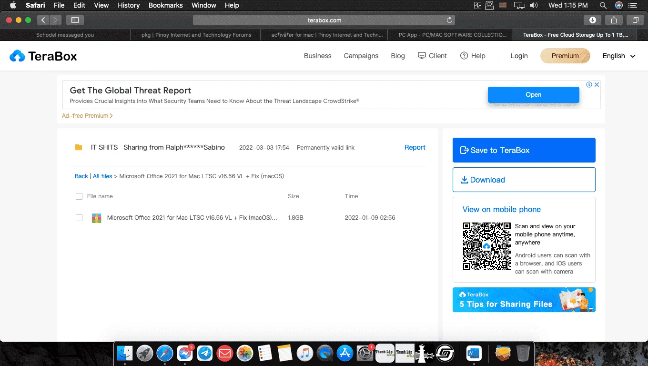Open the Client download link

point(432,56)
